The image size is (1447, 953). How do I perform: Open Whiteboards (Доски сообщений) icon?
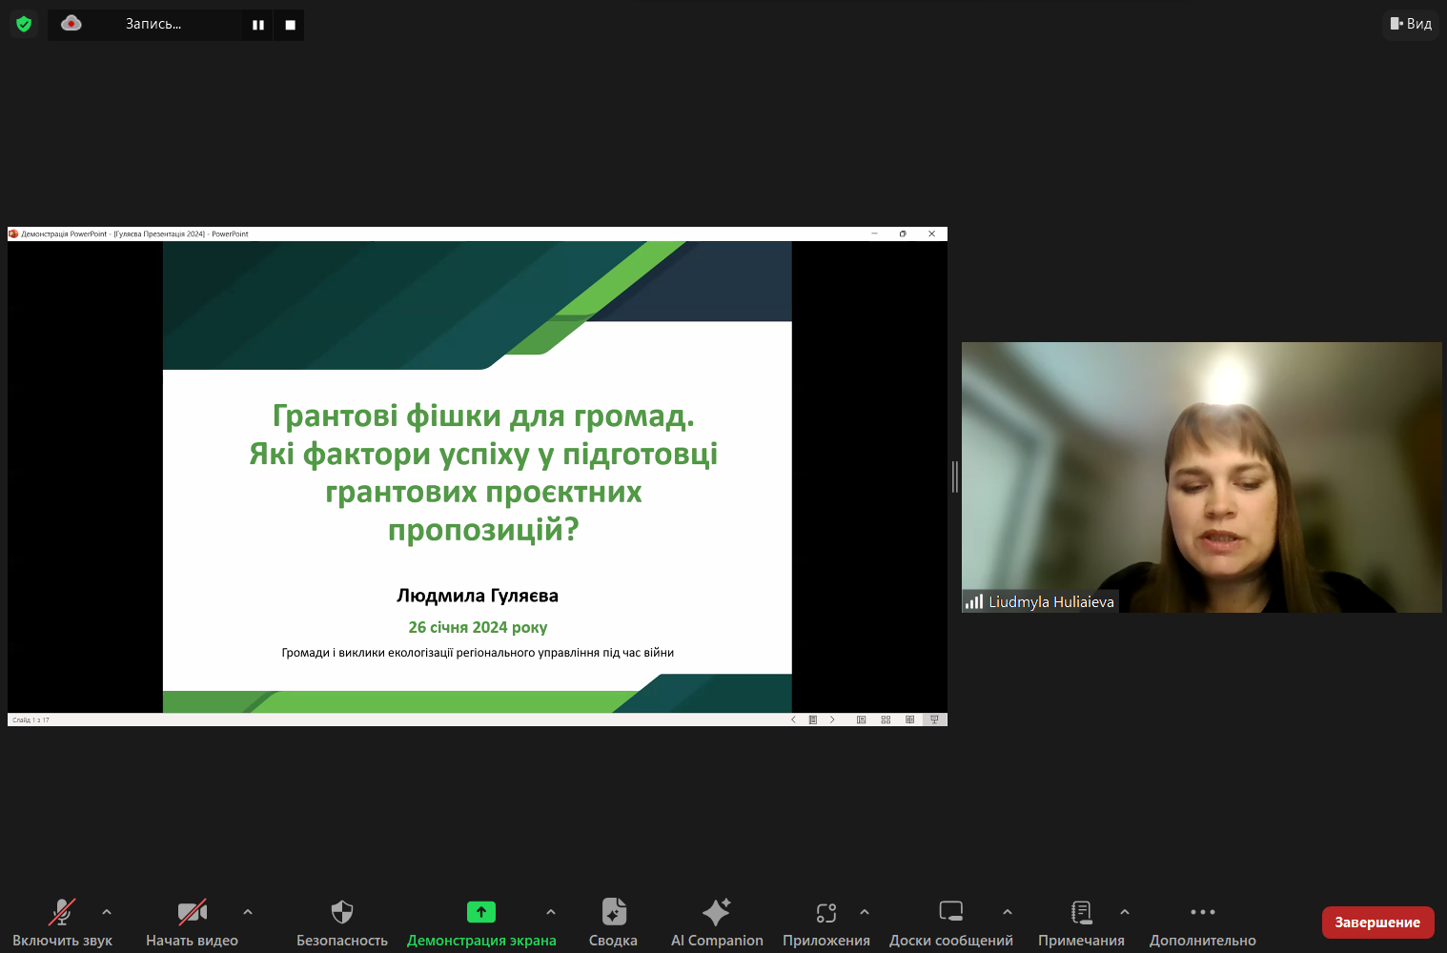click(x=950, y=913)
